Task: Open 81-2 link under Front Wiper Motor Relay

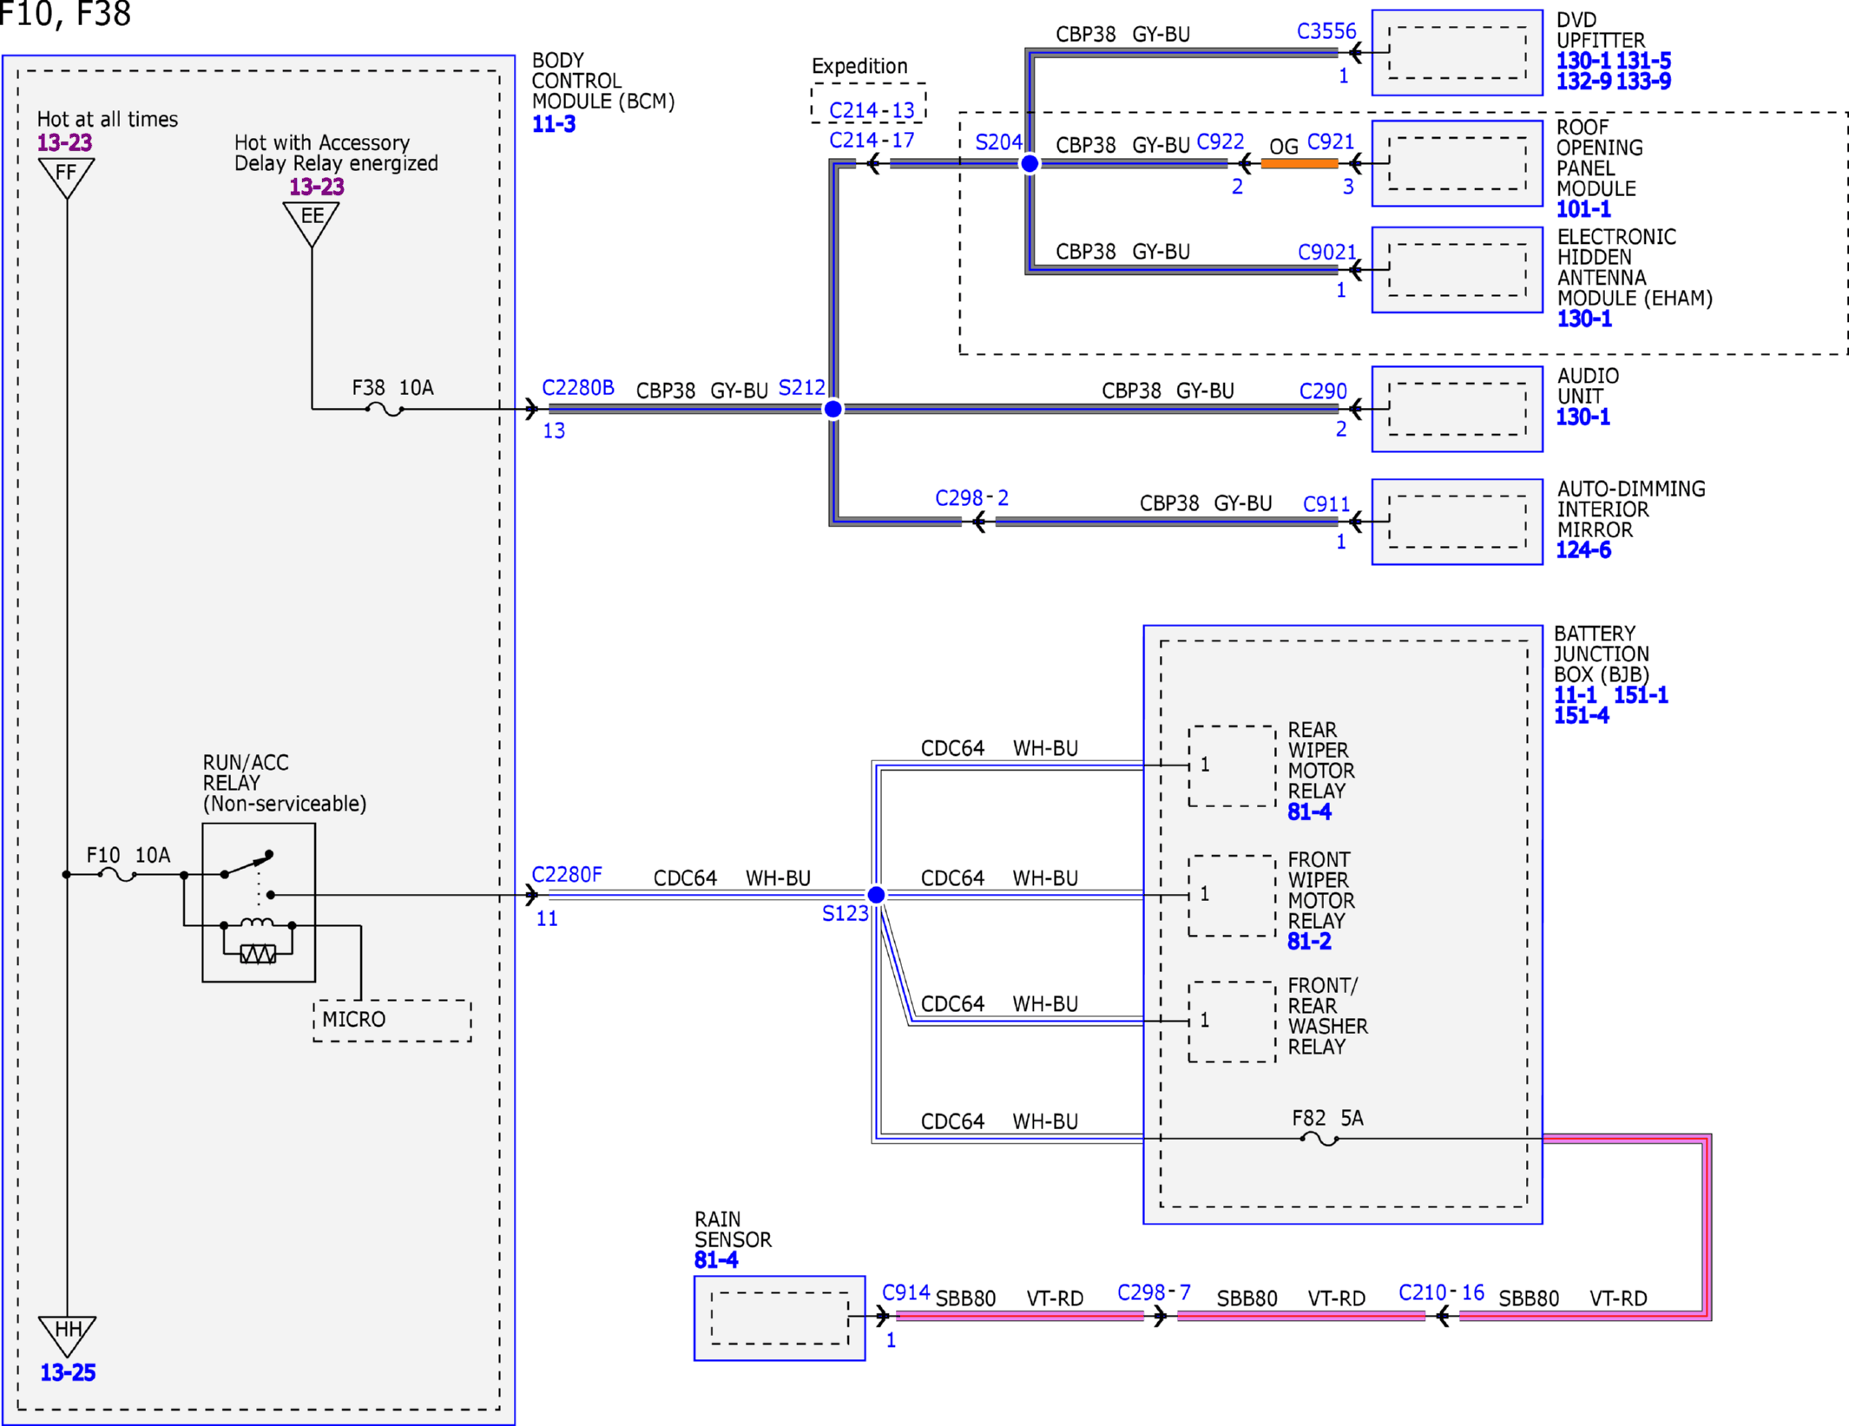Action: 1310,942
